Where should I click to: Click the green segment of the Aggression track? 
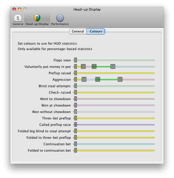[x=109, y=80]
